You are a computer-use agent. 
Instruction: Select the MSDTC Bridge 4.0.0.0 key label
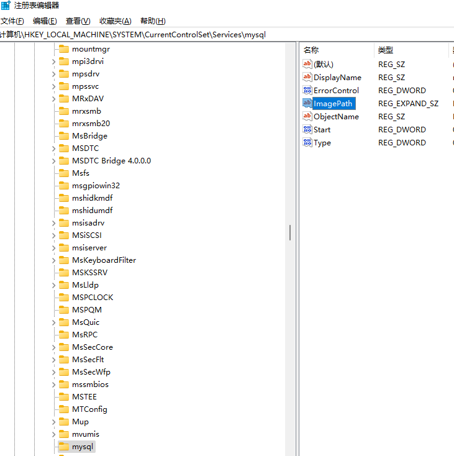112,161
